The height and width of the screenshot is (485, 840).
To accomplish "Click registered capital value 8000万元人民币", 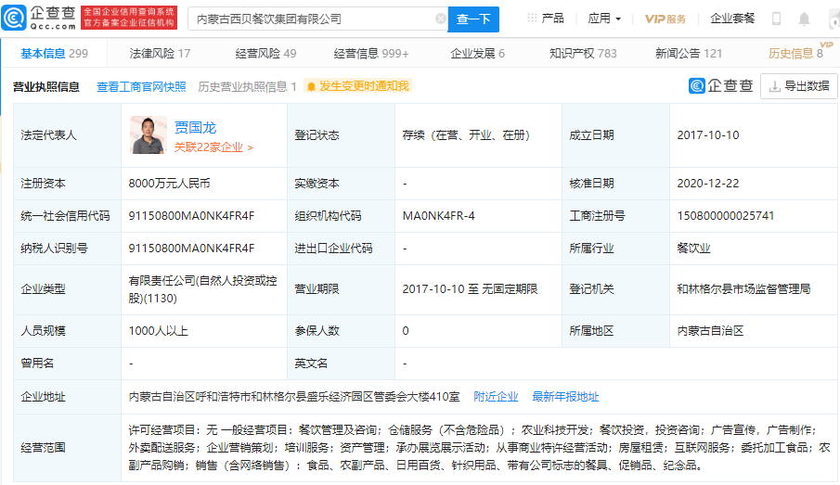I will (x=169, y=183).
